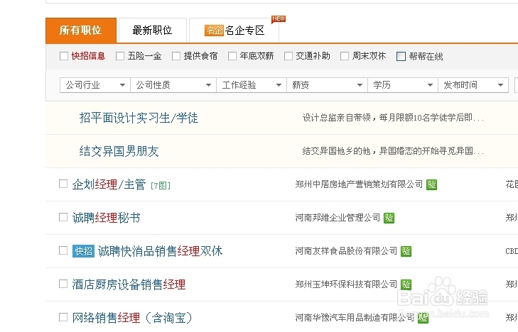Image resolution: width=518 pixels, height=332 pixels.
Task: Click the orange 名企 badge icon in the tab
Action: click(214, 31)
